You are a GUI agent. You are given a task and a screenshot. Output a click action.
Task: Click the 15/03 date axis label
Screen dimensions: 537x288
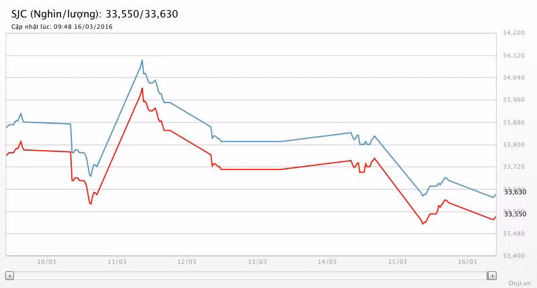[398, 262]
